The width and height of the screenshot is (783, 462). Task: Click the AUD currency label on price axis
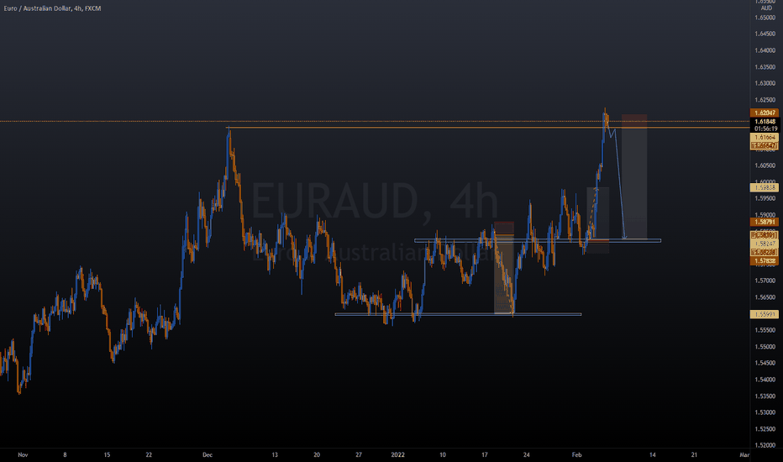(x=766, y=8)
